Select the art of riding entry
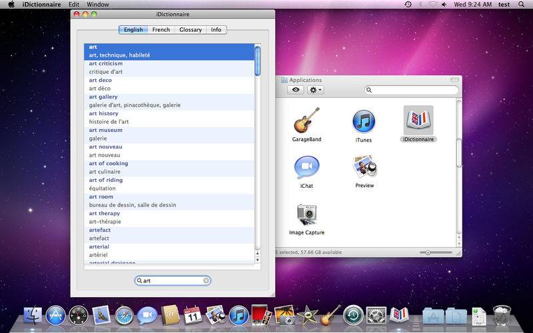 pos(169,184)
